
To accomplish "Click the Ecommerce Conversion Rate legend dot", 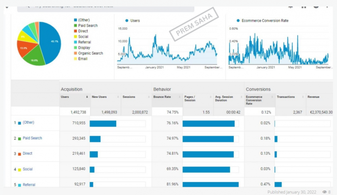I will (x=238, y=20).
